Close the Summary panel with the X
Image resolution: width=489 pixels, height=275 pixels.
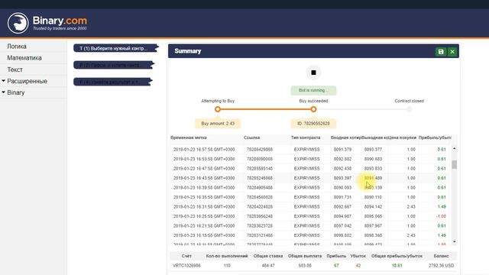(x=452, y=52)
